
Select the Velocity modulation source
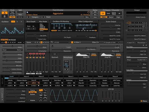pos(10,80)
